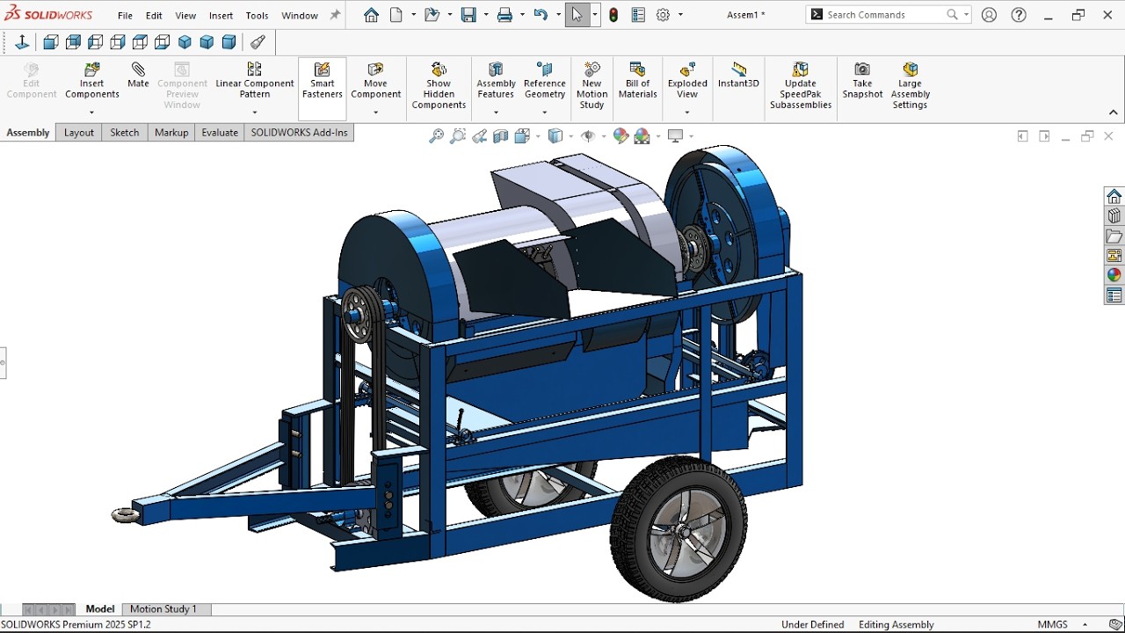Switch to the Sketch tab
Viewport: 1125px width, 633px height.
click(125, 133)
